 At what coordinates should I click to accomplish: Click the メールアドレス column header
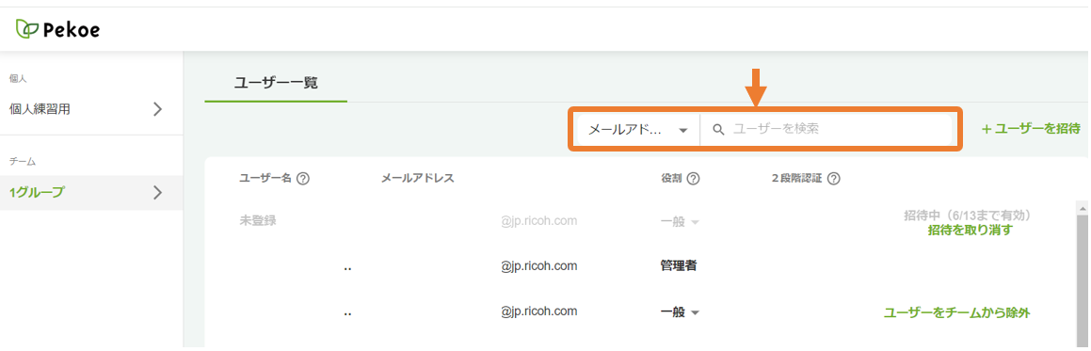(417, 179)
